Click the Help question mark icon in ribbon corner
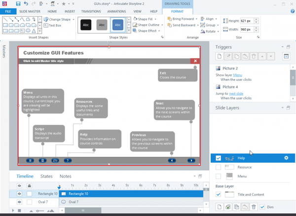 click(x=293, y=11)
